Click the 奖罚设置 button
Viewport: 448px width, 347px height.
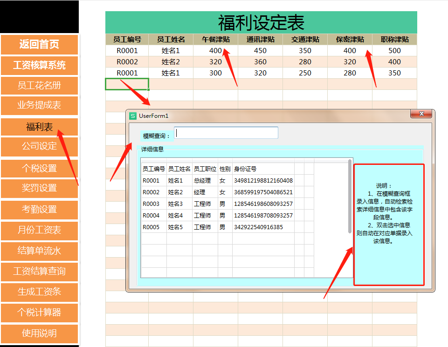click(x=40, y=188)
